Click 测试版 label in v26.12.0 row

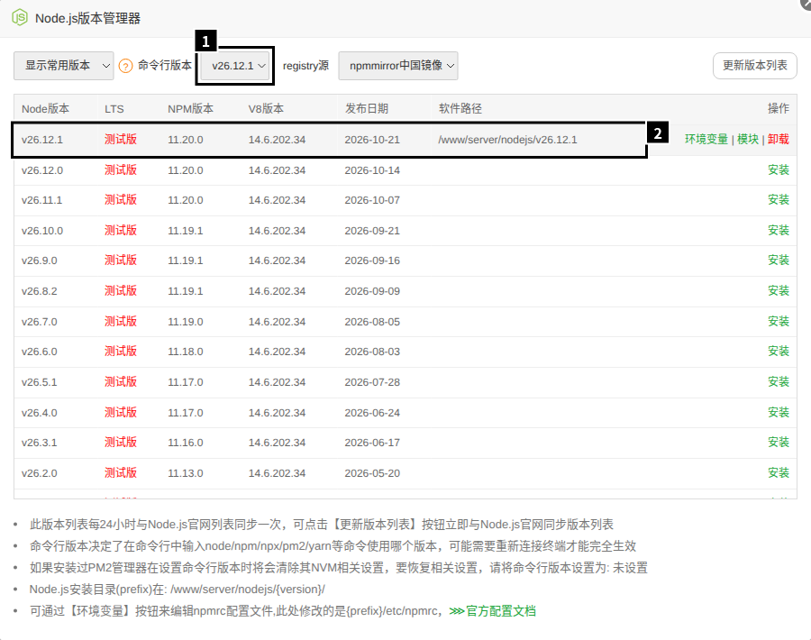(121, 169)
